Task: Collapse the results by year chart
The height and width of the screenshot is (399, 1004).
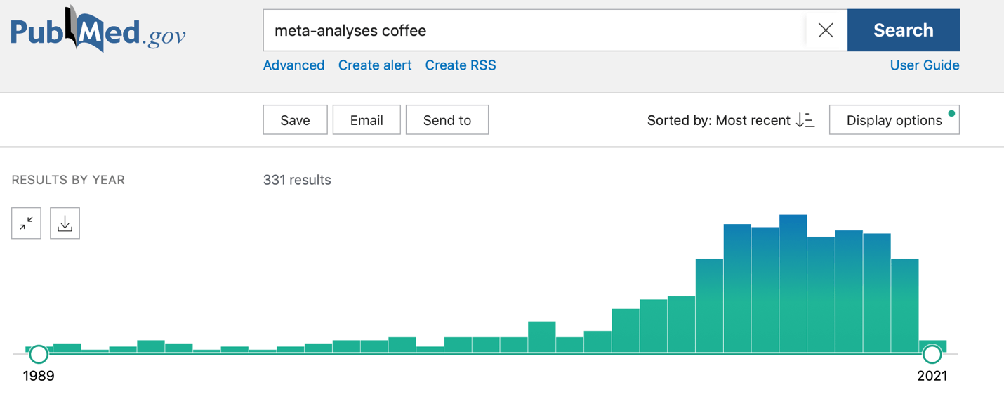Action: point(26,223)
